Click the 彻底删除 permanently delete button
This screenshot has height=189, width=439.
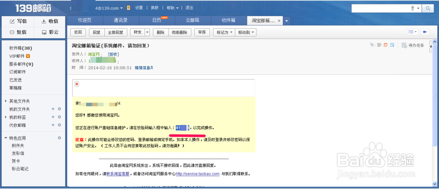point(180,32)
